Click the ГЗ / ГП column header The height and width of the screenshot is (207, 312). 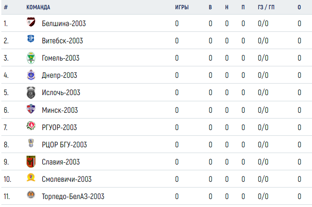[x=266, y=8]
